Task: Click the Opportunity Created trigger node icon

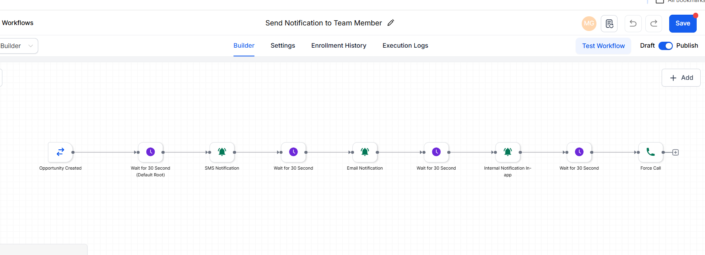Action: tap(60, 152)
